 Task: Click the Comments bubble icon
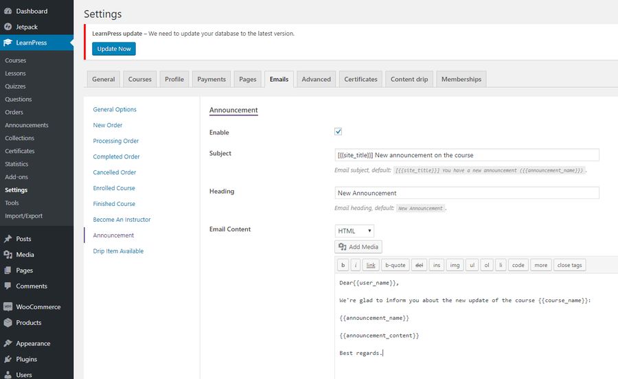(8, 286)
